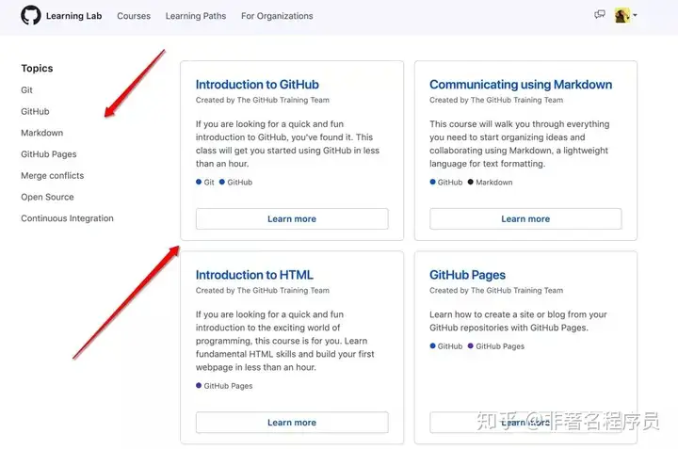Click the Topics sidebar heading
Image resolution: width=678 pixels, height=449 pixels.
point(37,69)
